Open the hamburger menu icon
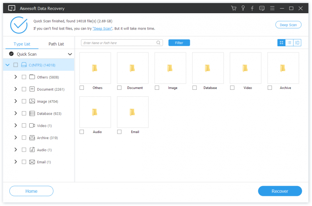The width and height of the screenshot is (312, 206). click(x=272, y=8)
